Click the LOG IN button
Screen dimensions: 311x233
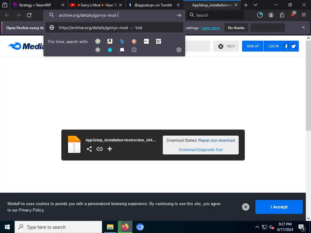click(x=273, y=46)
